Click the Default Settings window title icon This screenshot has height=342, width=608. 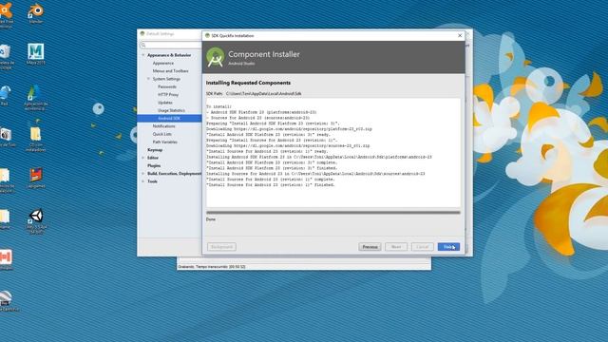click(x=142, y=34)
